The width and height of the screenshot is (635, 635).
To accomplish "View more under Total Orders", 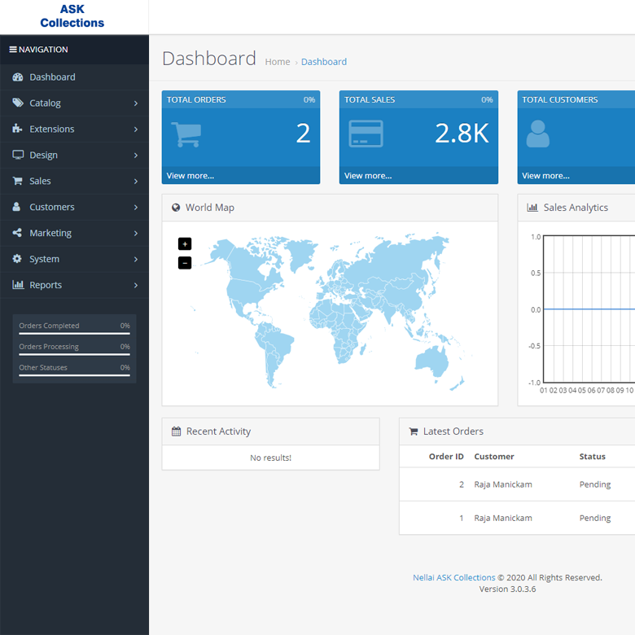I will tap(190, 176).
